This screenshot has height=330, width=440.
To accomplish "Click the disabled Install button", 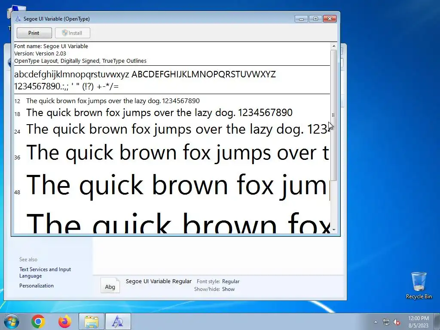I will tap(72, 33).
